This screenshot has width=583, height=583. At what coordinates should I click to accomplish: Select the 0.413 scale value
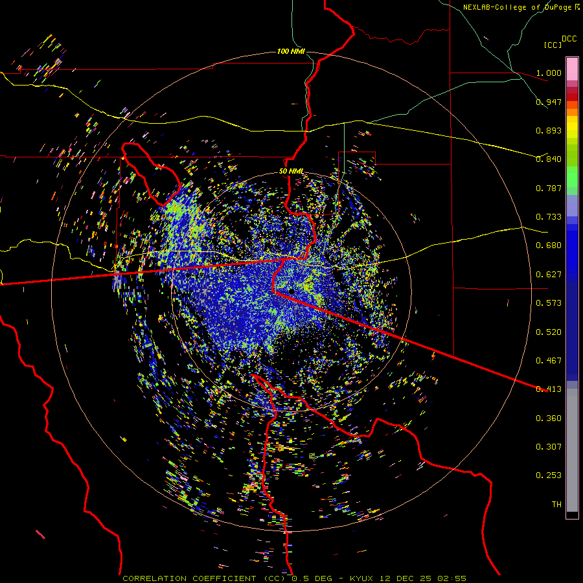[x=549, y=389]
